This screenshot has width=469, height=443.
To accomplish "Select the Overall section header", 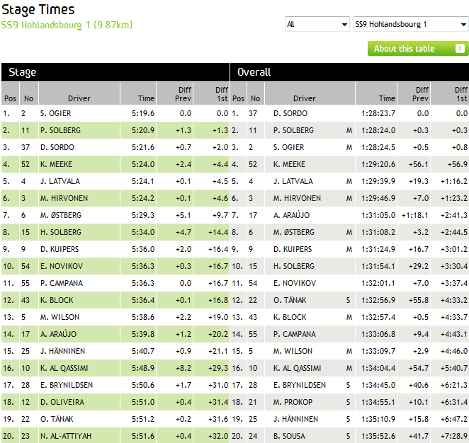I will coord(254,72).
